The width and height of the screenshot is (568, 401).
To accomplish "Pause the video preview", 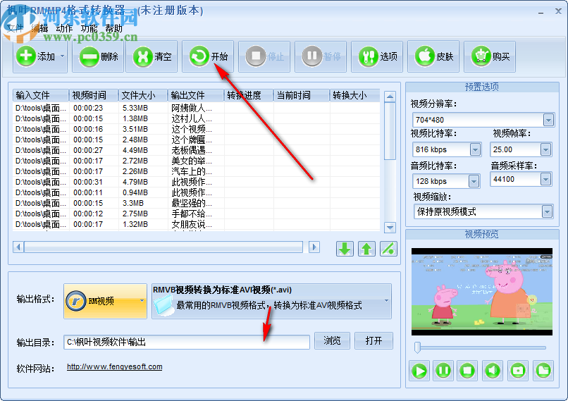I will click(443, 371).
